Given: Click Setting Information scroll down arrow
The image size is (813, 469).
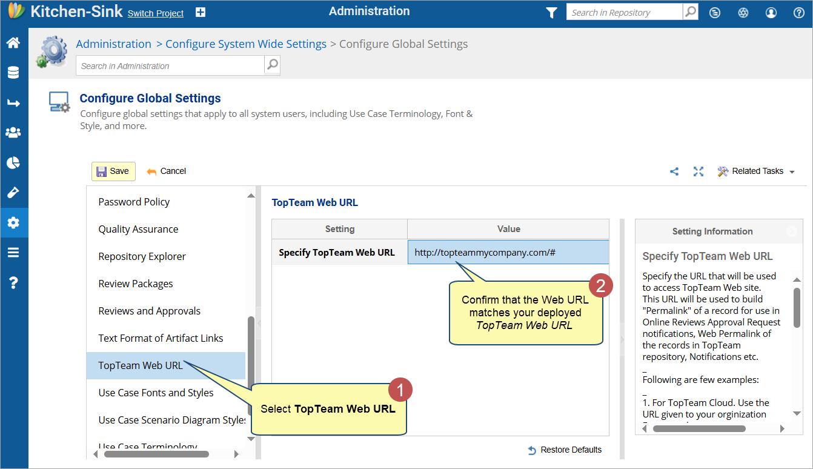Looking at the screenshot, I should [797, 413].
